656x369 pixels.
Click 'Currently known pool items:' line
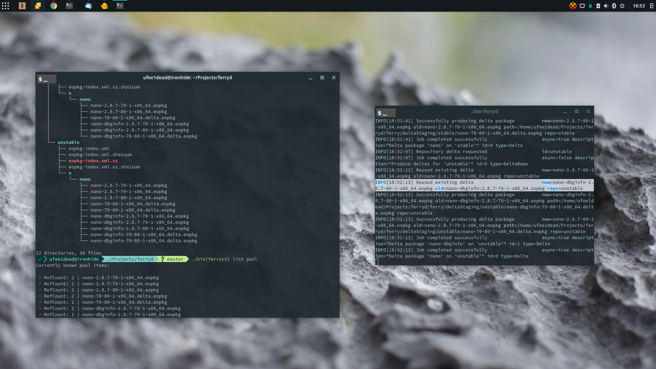coord(72,265)
